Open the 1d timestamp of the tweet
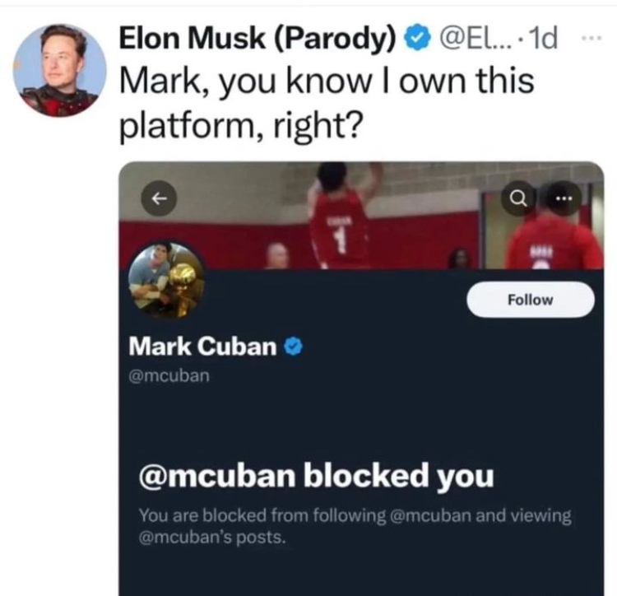The height and width of the screenshot is (596, 617). (x=541, y=38)
